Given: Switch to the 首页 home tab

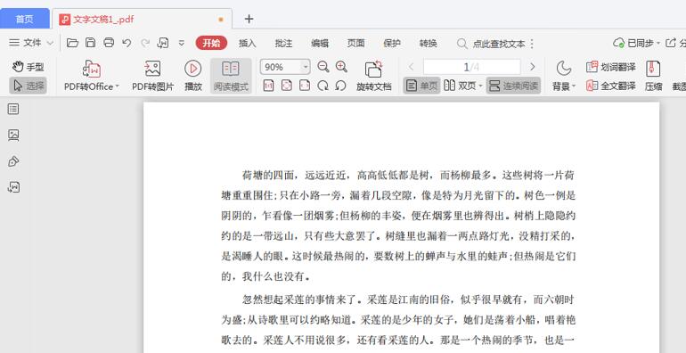Looking at the screenshot, I should pyautogui.click(x=25, y=19).
